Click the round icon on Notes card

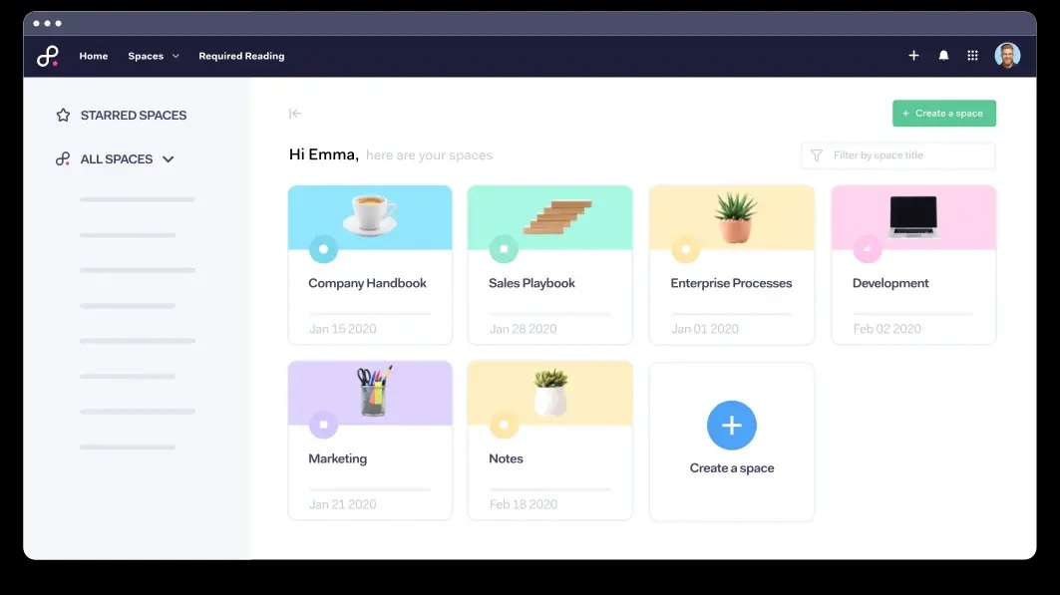coord(504,425)
